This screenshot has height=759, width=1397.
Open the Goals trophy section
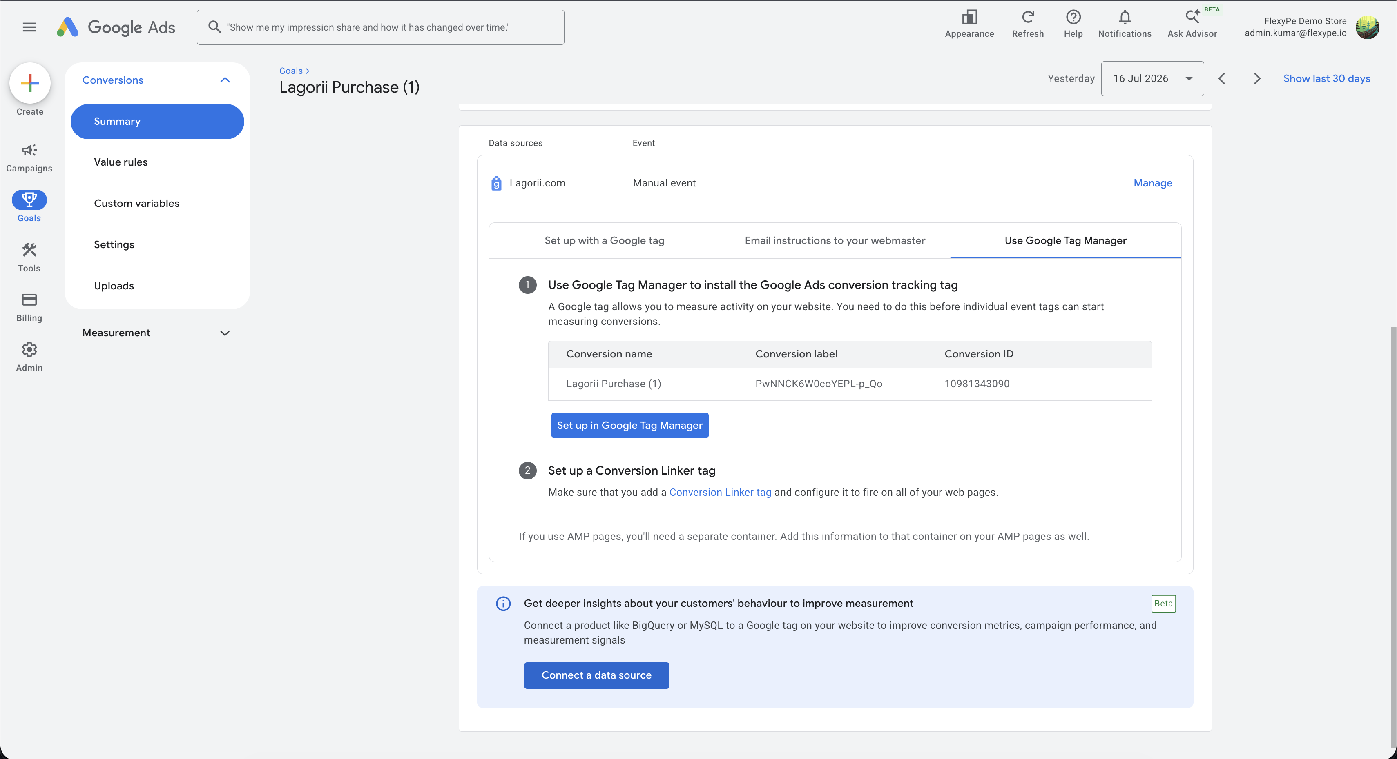29,206
